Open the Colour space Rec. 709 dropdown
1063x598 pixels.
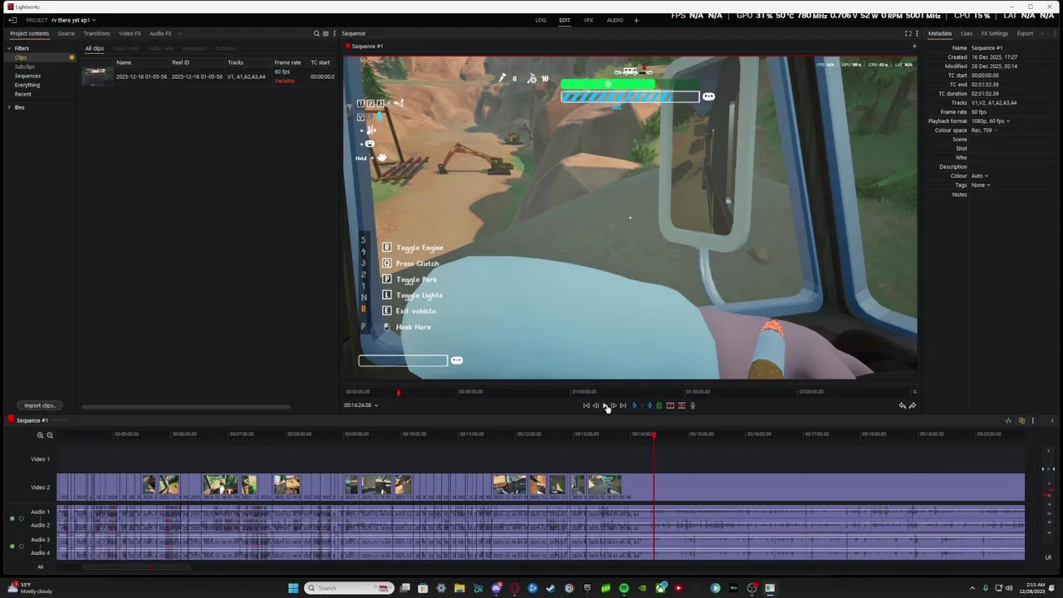(x=984, y=130)
